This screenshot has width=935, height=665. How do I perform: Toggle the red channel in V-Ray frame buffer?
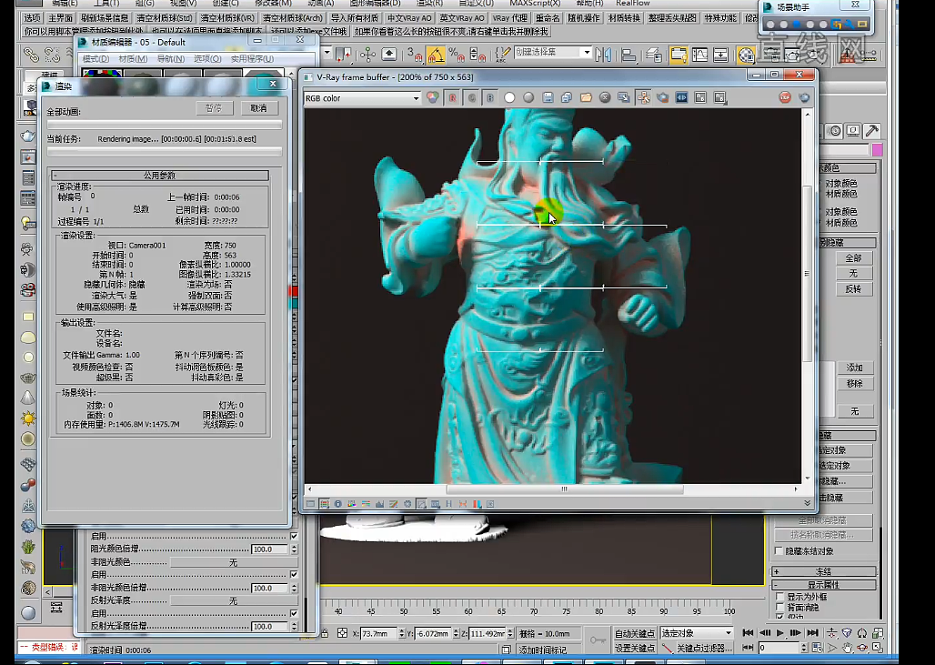click(x=453, y=98)
